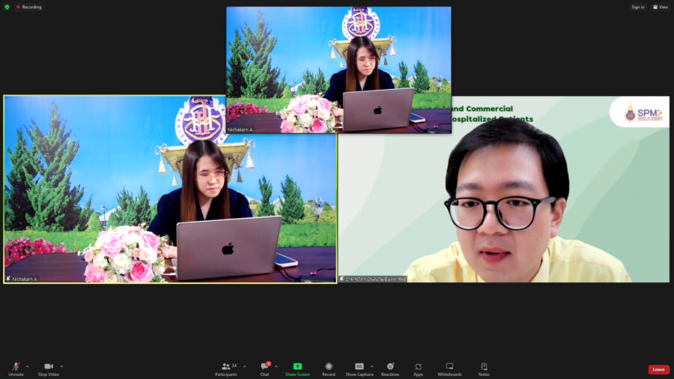Image resolution: width=674 pixels, height=379 pixels.
Task: Open the Participants panel
Action: [x=226, y=367]
